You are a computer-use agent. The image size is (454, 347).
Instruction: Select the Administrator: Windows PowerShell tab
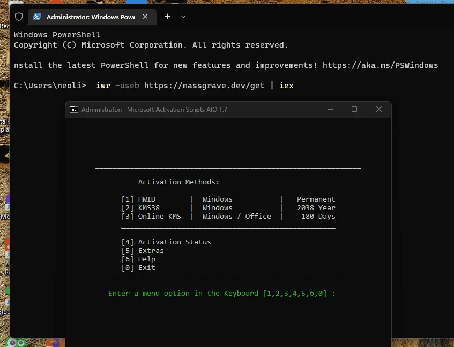click(x=92, y=17)
